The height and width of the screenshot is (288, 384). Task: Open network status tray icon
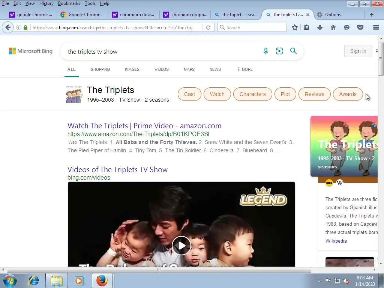(337, 281)
